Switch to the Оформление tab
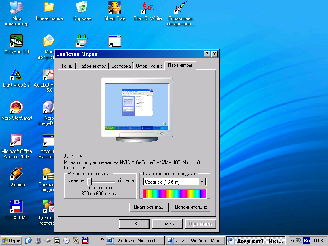328x246 pixels. click(x=149, y=66)
